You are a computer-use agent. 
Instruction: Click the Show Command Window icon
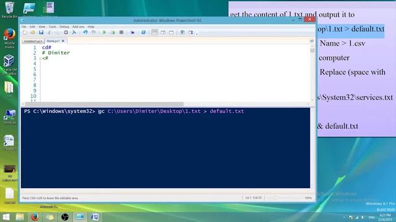[x=183, y=32]
